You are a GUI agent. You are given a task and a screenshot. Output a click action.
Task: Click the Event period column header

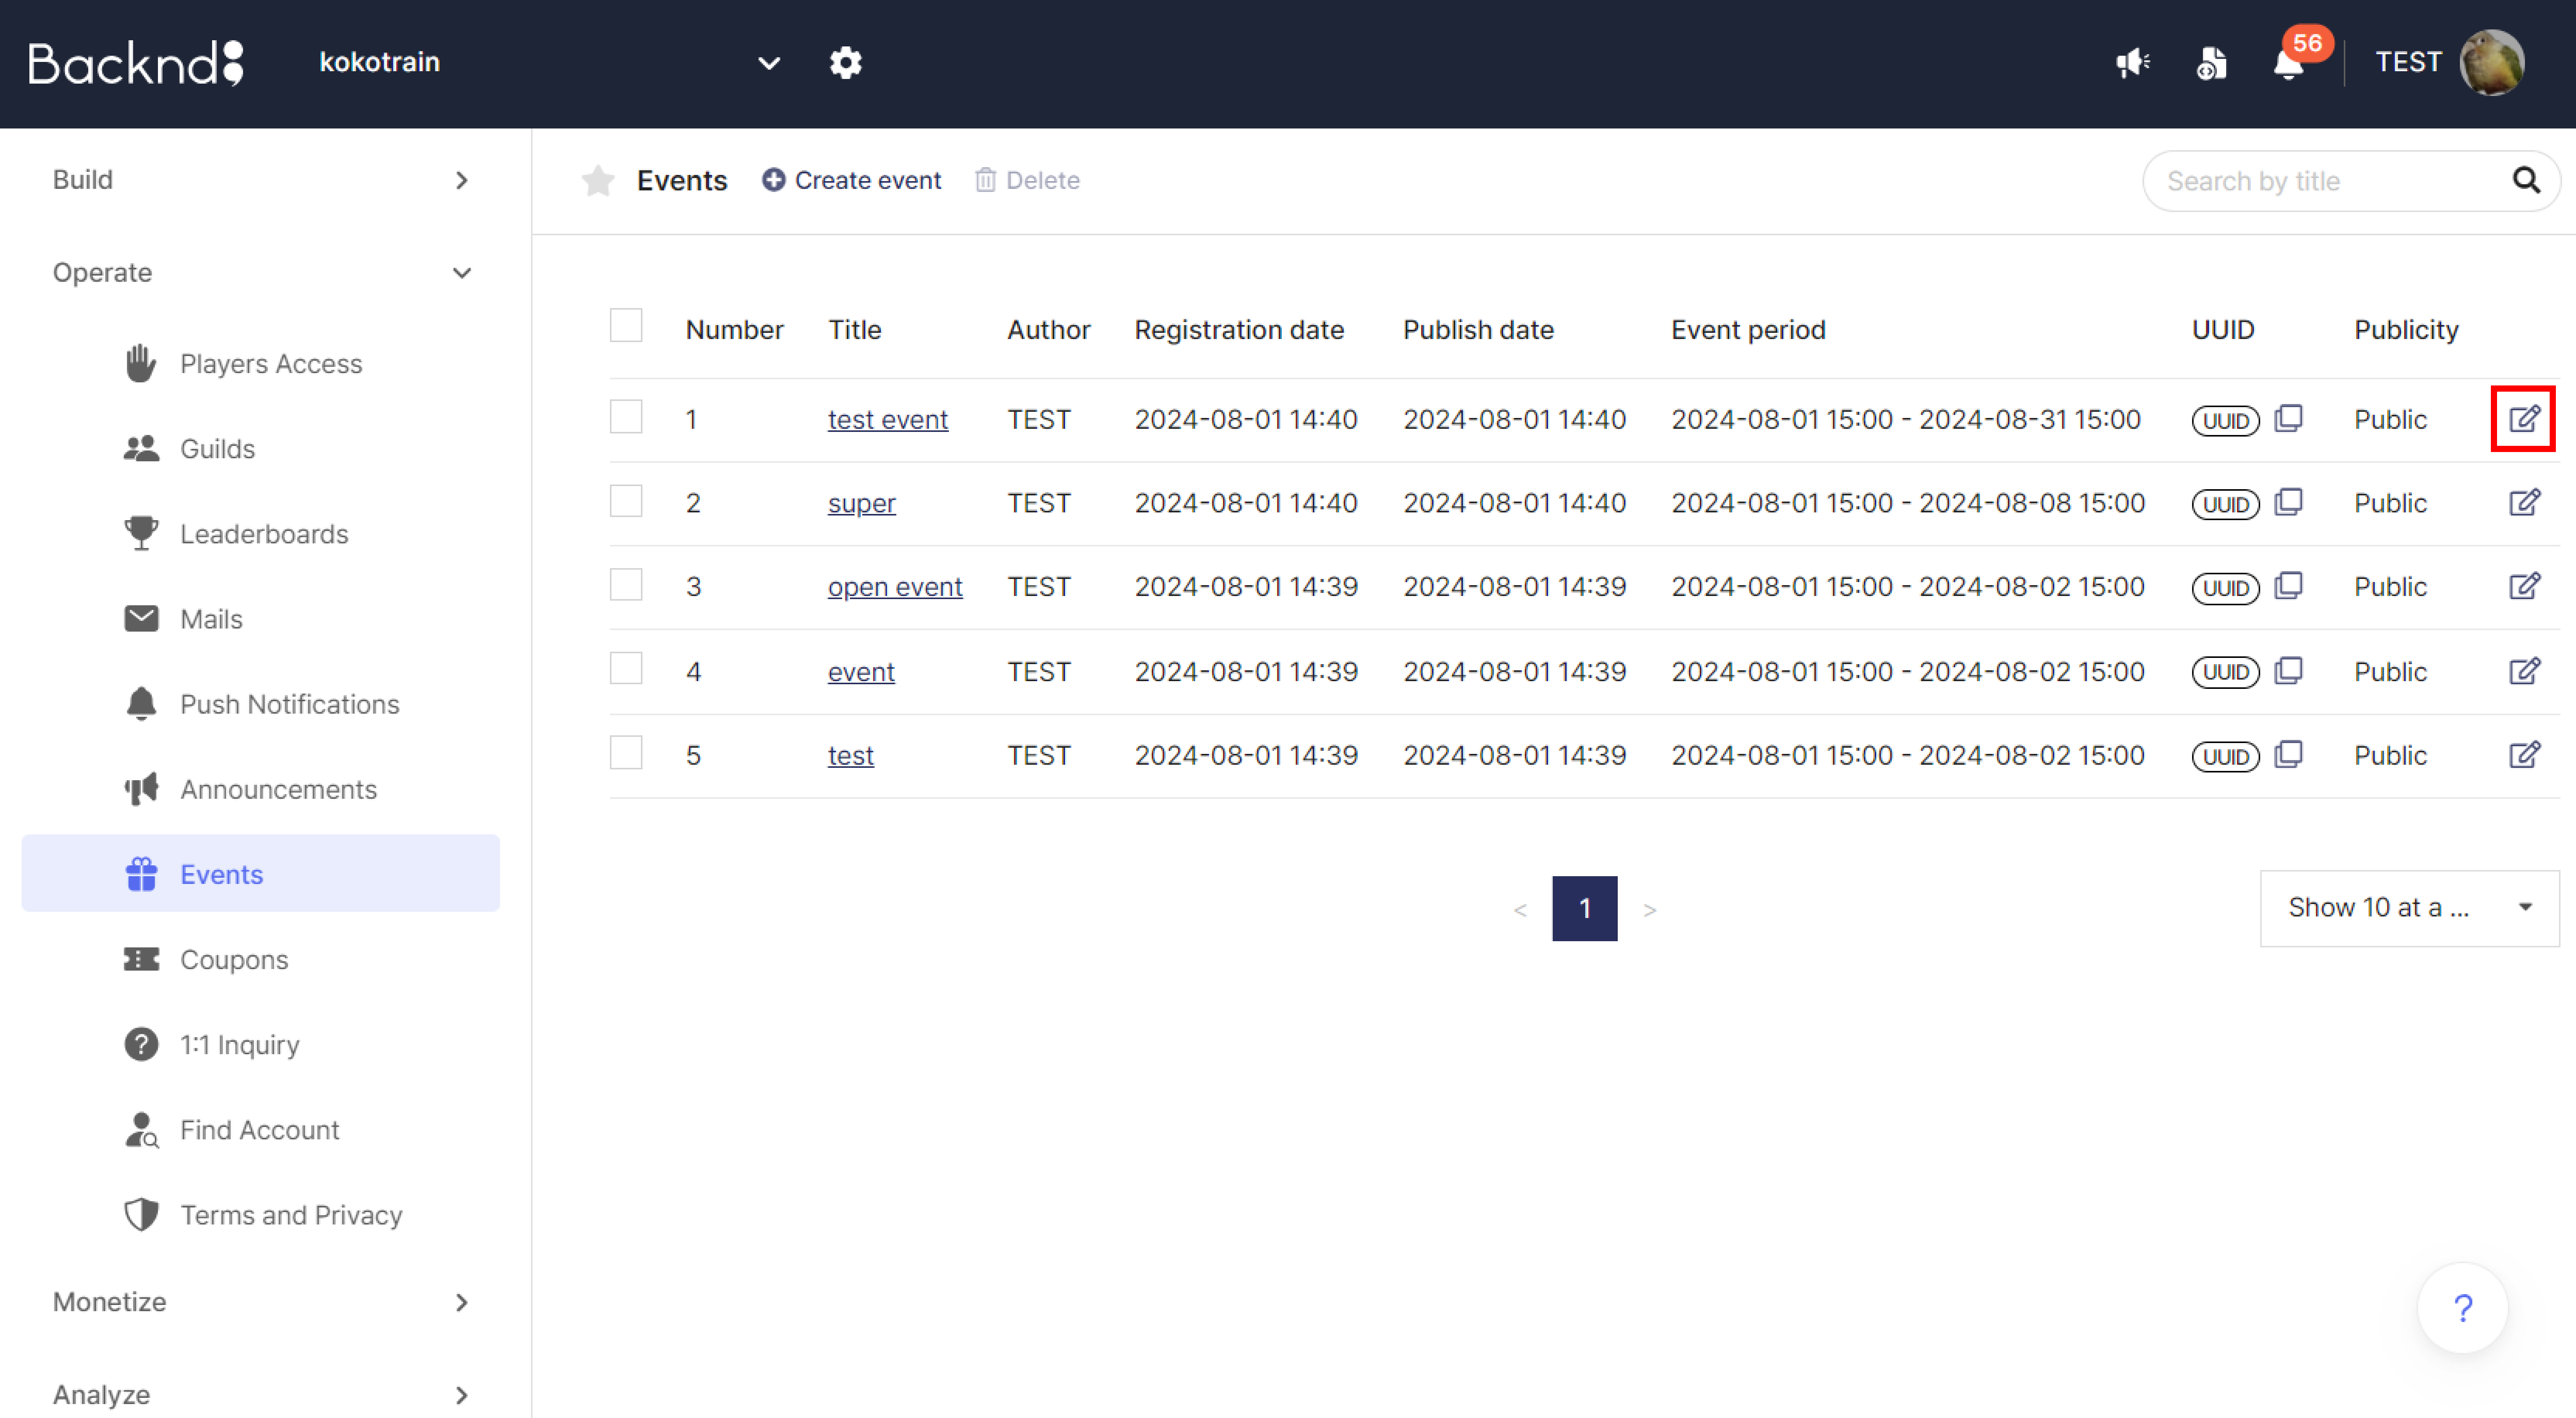tap(1748, 330)
